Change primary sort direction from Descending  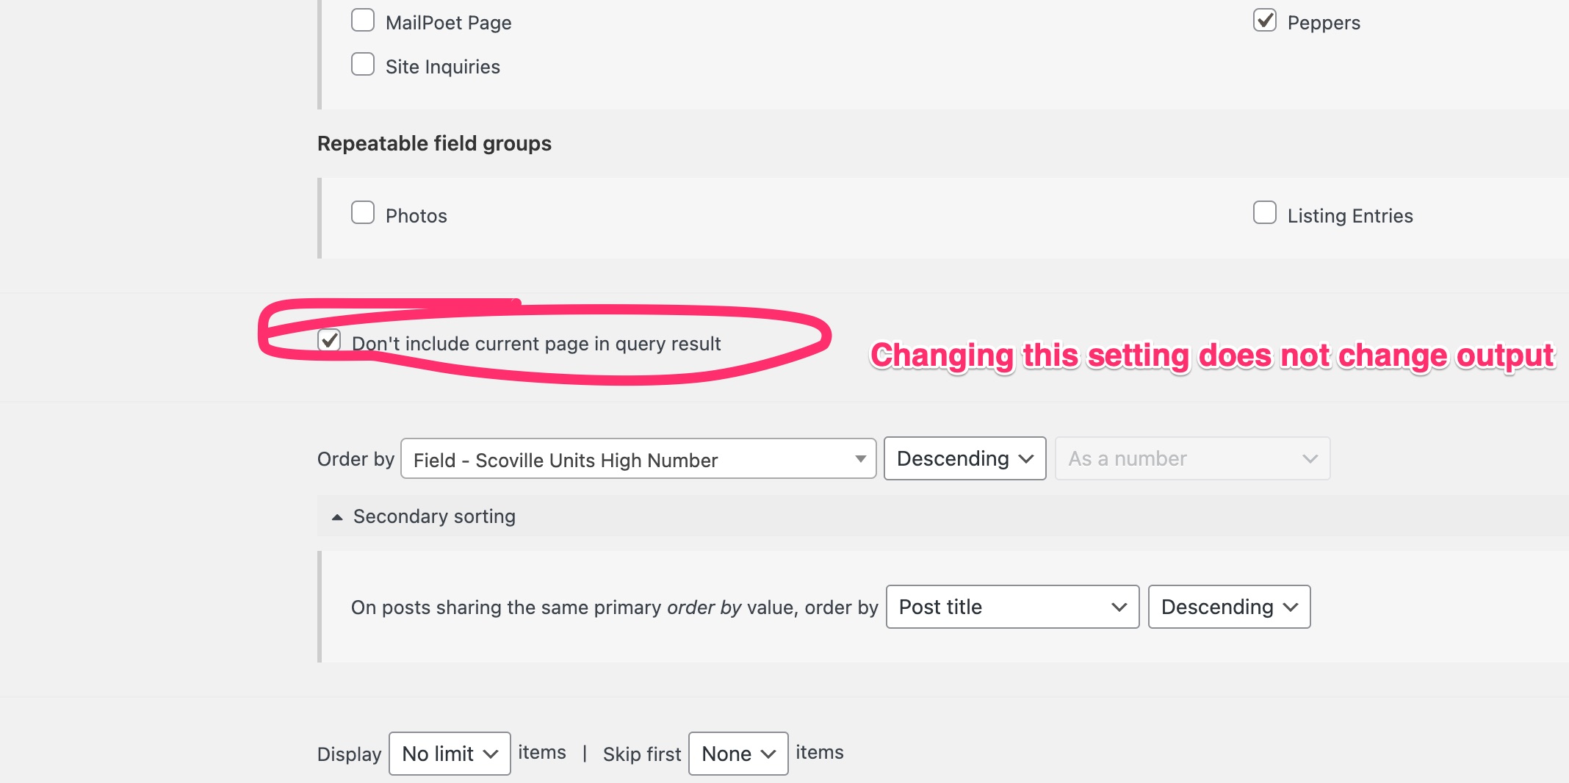965,458
